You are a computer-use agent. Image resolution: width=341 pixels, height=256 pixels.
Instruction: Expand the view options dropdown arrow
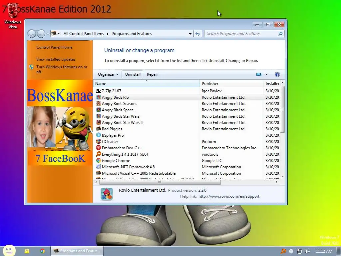267,74
